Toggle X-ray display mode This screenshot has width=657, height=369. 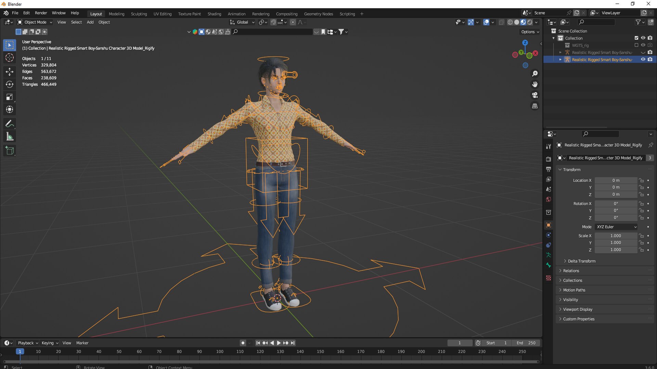click(501, 22)
